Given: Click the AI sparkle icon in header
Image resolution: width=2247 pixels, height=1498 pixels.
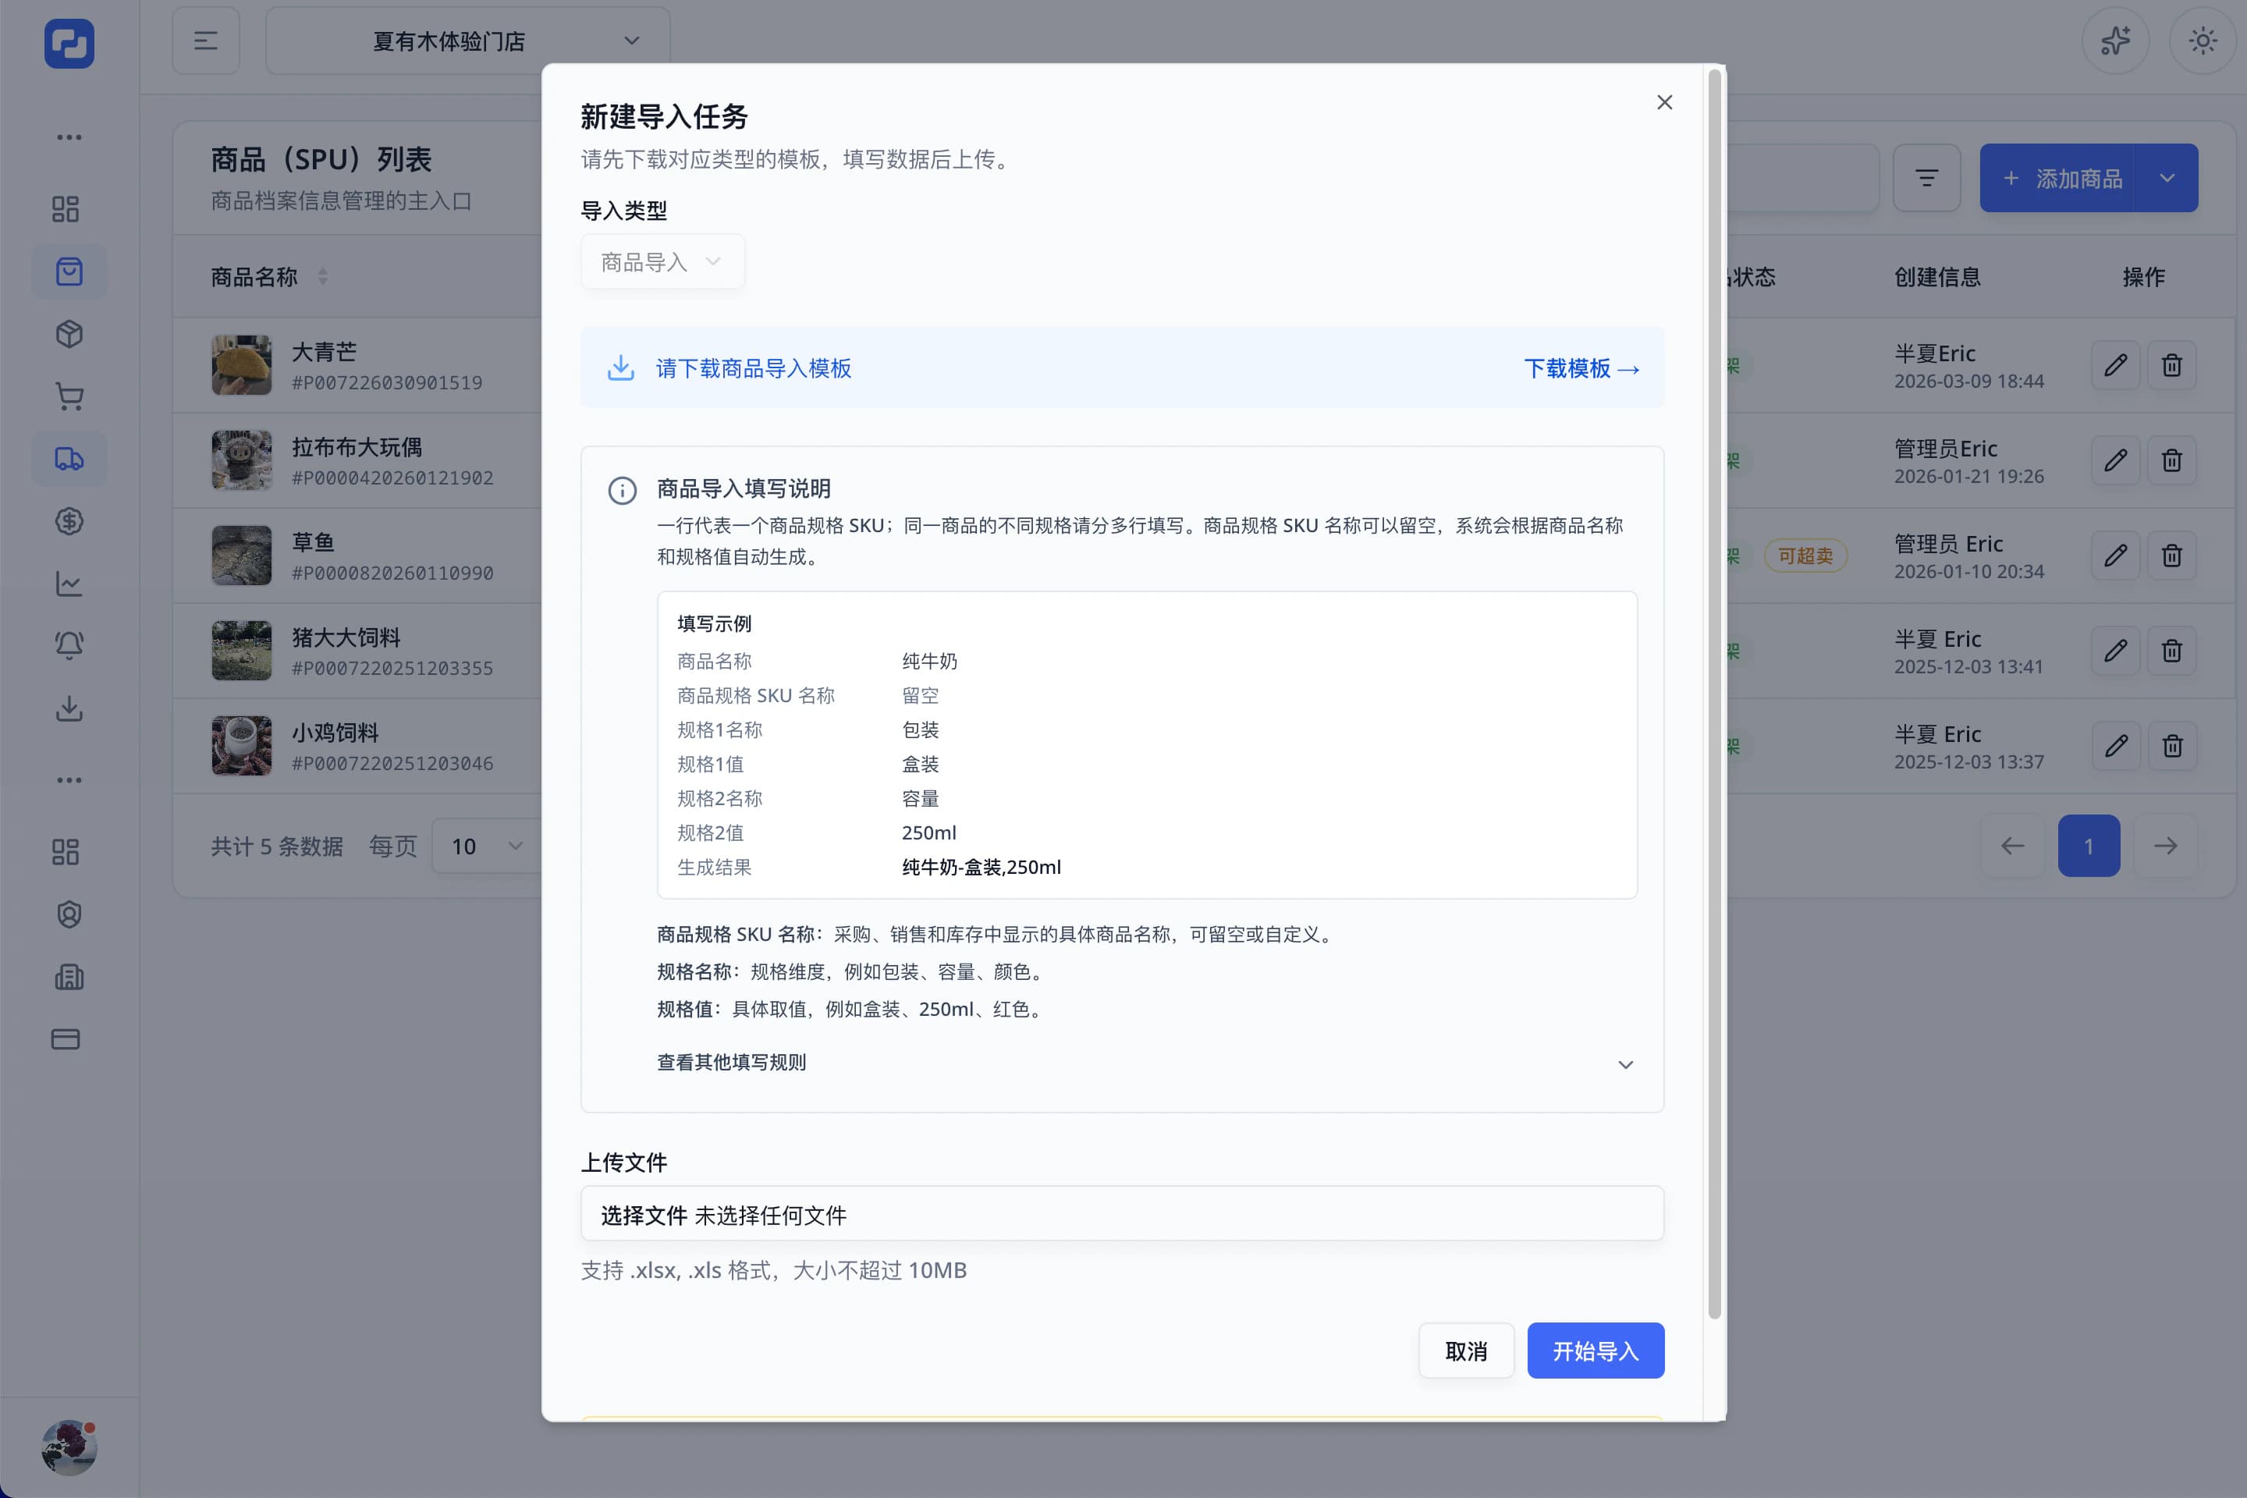Looking at the screenshot, I should pyautogui.click(x=2115, y=41).
